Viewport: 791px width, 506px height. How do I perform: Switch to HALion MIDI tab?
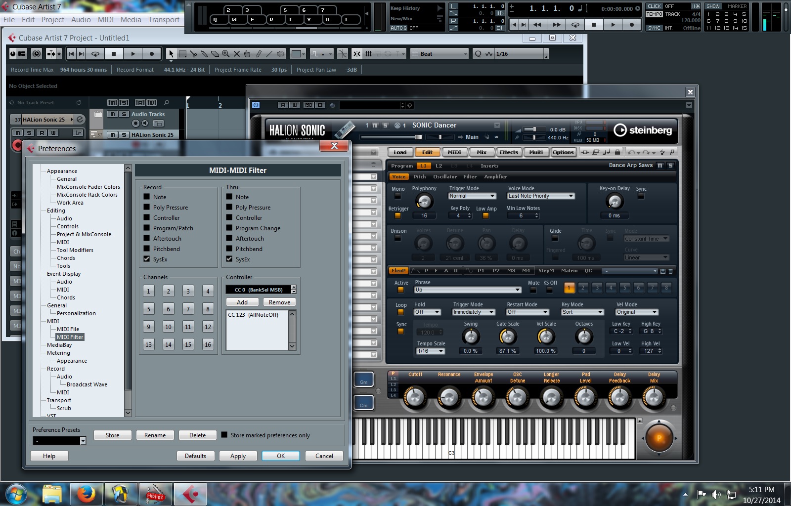(454, 152)
